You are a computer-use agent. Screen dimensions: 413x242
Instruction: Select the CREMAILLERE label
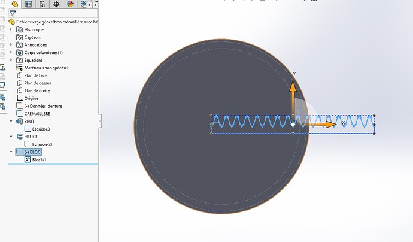click(37, 114)
